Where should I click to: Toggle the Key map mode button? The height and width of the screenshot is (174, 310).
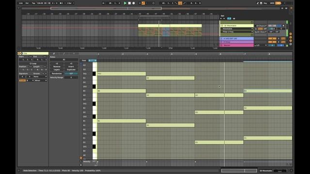click(265, 3)
